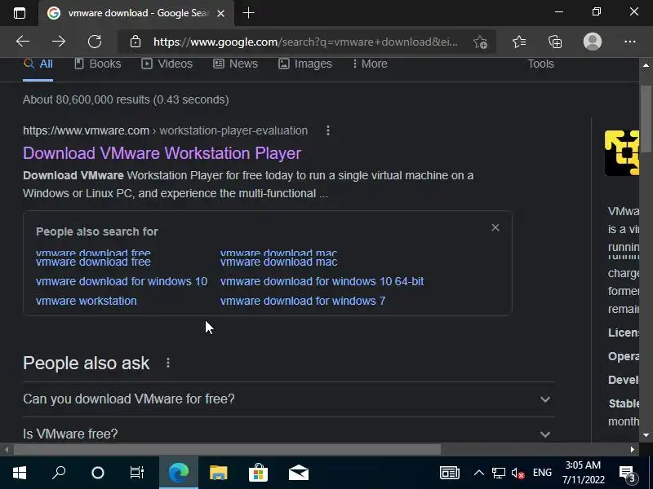The image size is (653, 489).
Task: Launch Microsoft Store from taskbar
Action: 258,473
